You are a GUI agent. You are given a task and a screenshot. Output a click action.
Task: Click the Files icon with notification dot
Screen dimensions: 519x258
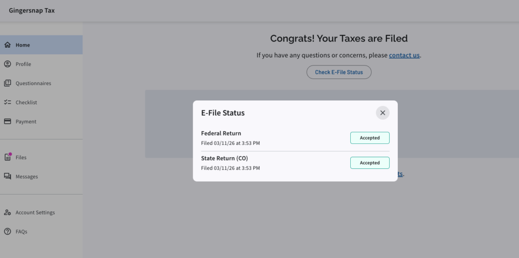click(8, 157)
